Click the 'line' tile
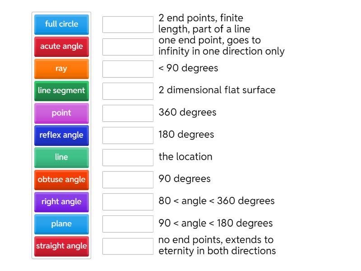 point(61,157)
